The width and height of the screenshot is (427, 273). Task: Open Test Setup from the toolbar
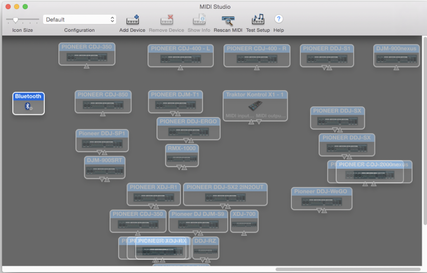pyautogui.click(x=258, y=19)
